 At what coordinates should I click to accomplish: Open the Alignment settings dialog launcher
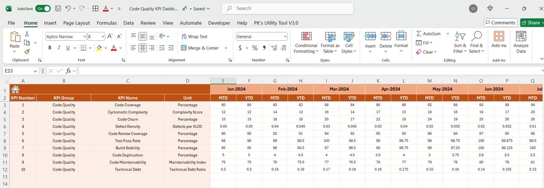coord(230,60)
